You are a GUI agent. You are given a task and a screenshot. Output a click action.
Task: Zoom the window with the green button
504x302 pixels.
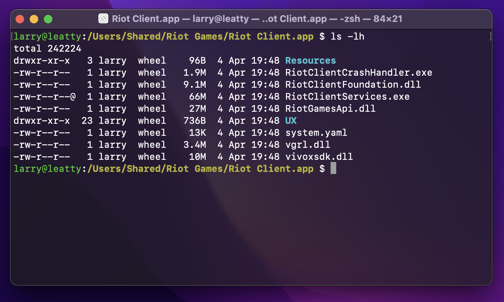click(x=48, y=19)
